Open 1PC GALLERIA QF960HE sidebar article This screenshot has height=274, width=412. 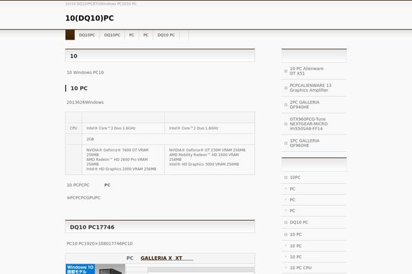pos(304,143)
